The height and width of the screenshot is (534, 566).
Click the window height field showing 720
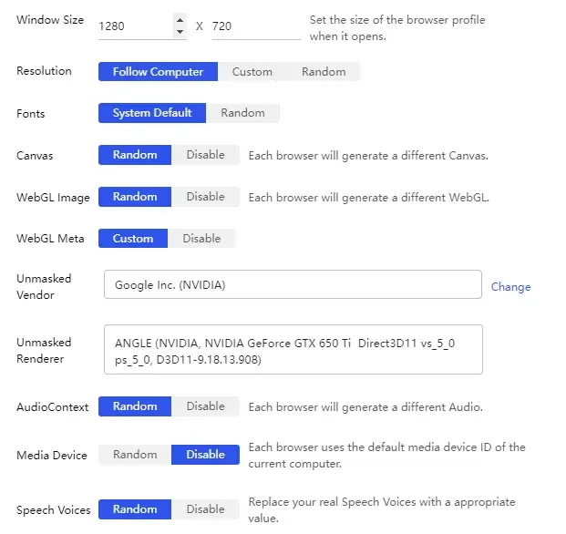255,26
